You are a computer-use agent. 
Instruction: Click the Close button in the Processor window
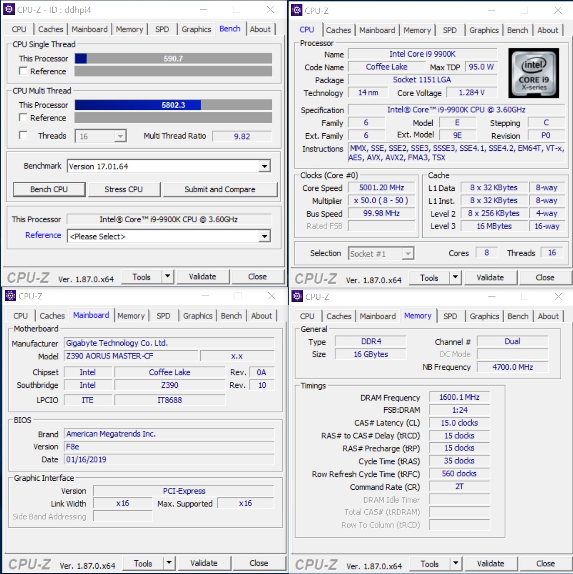click(x=545, y=277)
